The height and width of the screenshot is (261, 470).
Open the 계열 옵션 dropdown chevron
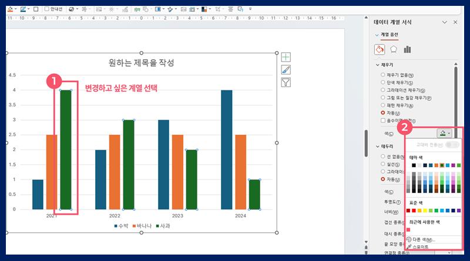pyautogui.click(x=377, y=35)
